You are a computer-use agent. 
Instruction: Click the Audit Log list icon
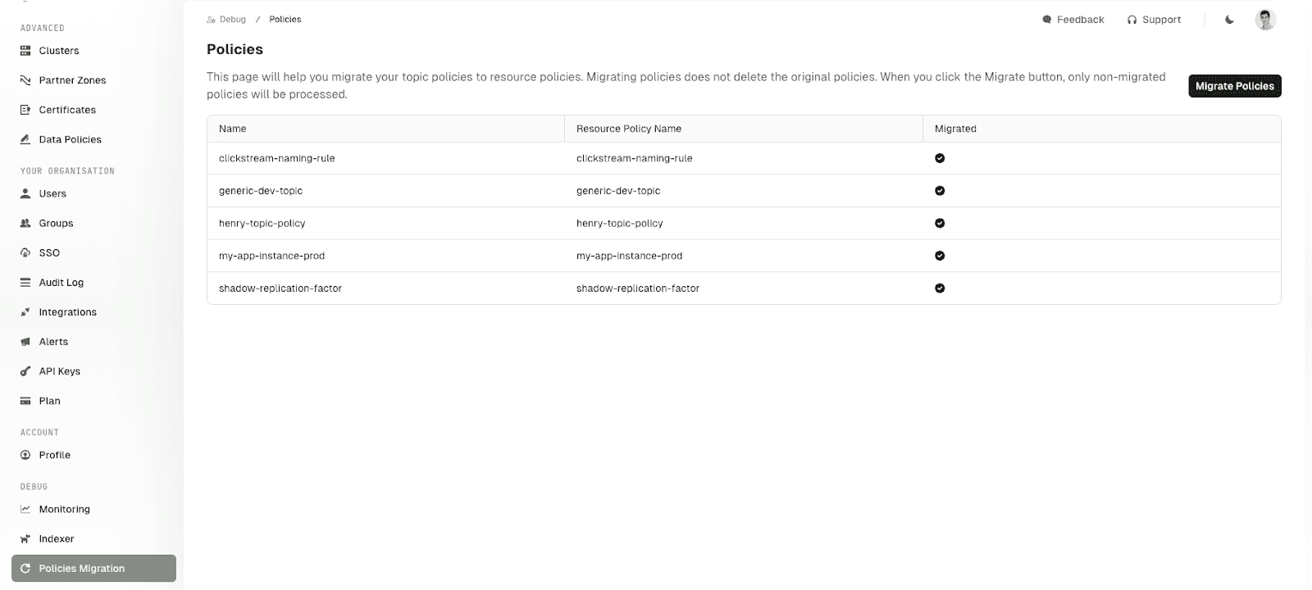[25, 282]
